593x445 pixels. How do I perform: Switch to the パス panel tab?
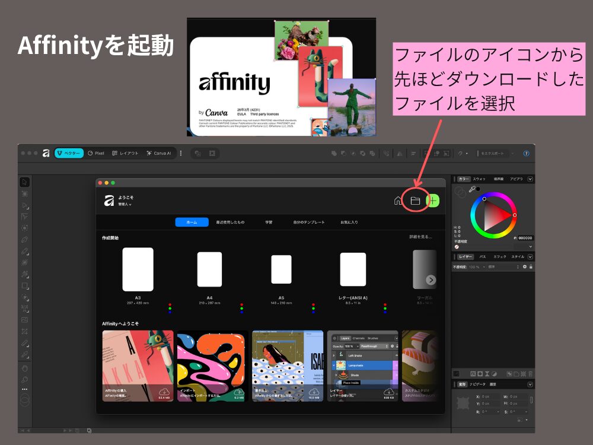pos(483,256)
